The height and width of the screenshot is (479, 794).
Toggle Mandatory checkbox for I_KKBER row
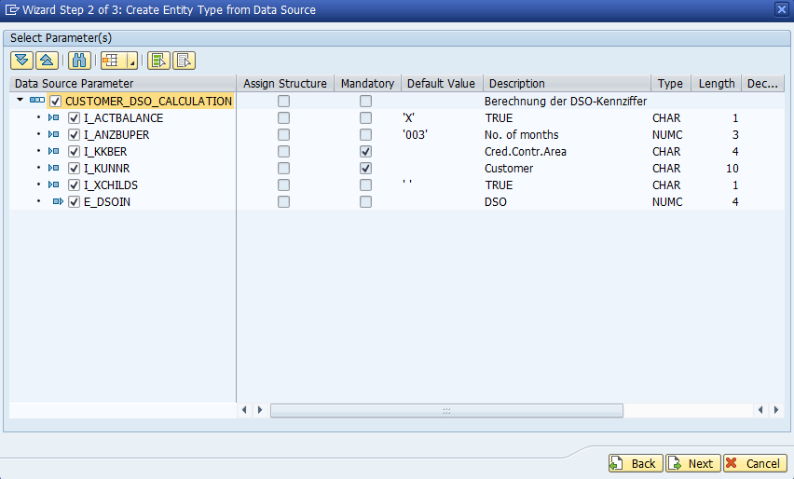[x=366, y=152]
